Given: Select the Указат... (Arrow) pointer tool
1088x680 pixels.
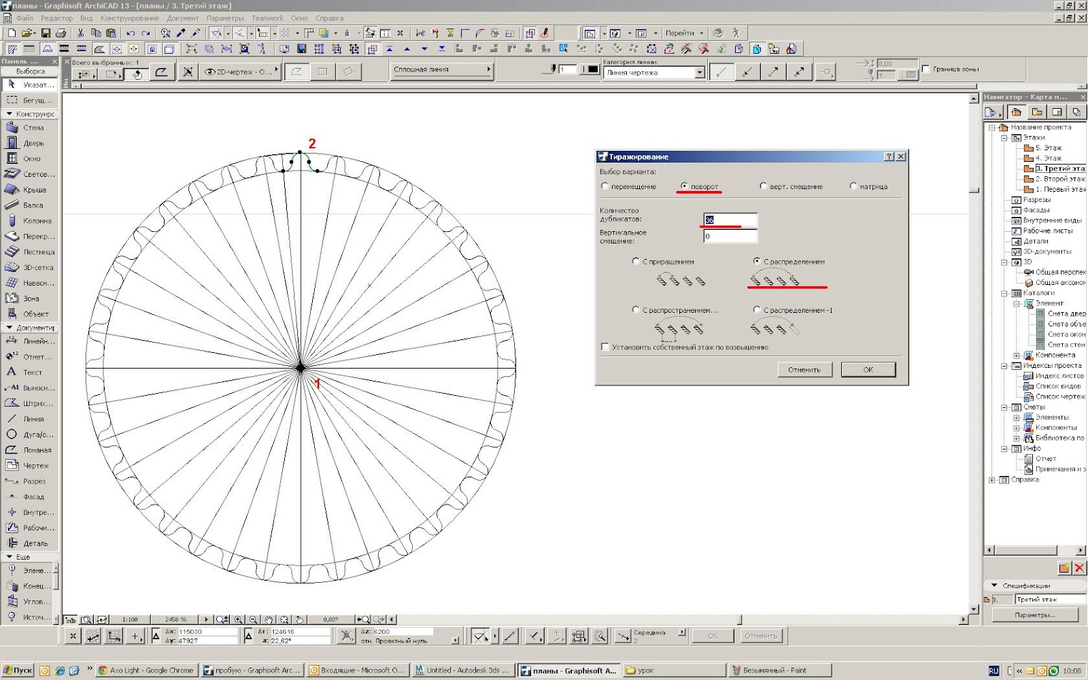Looking at the screenshot, I should click(30, 85).
